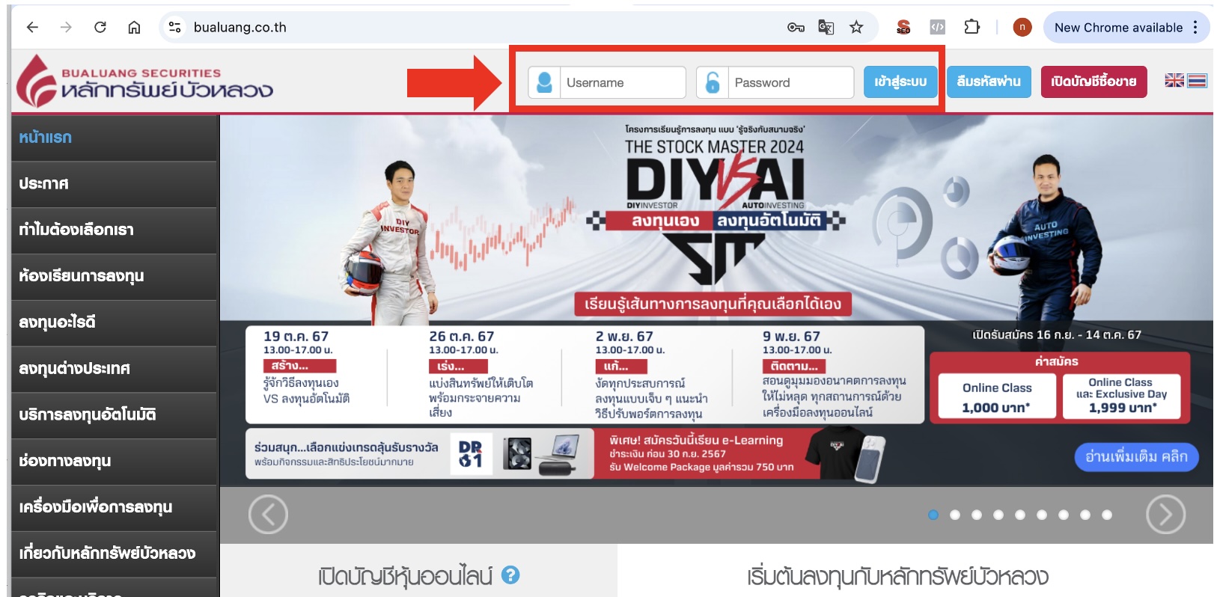The image size is (1214, 597).
Task: Click the blue เข้าสู่ระบบ login button
Action: 900,82
